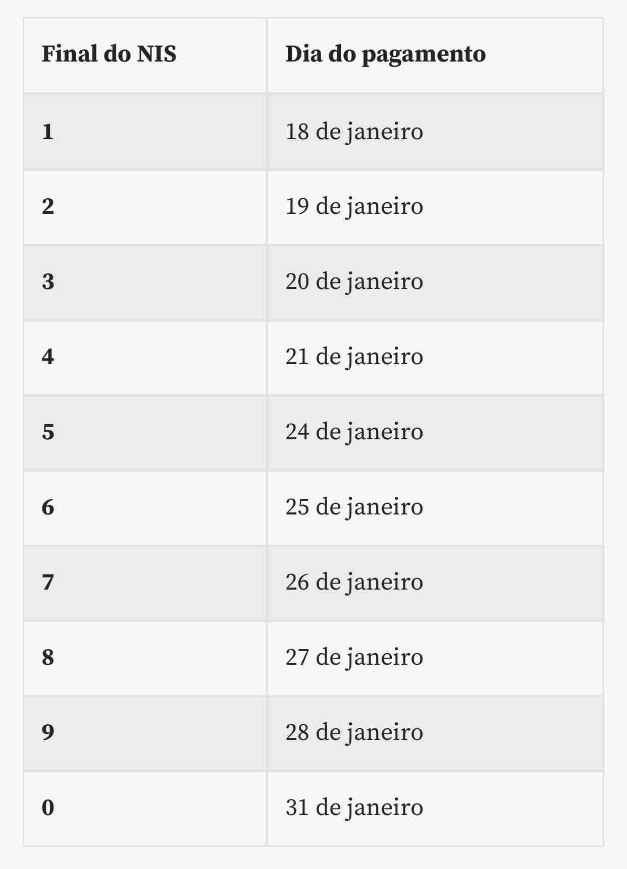The width and height of the screenshot is (627, 869).
Task: Click the '18 de janeiro' cell
Action: (x=435, y=132)
